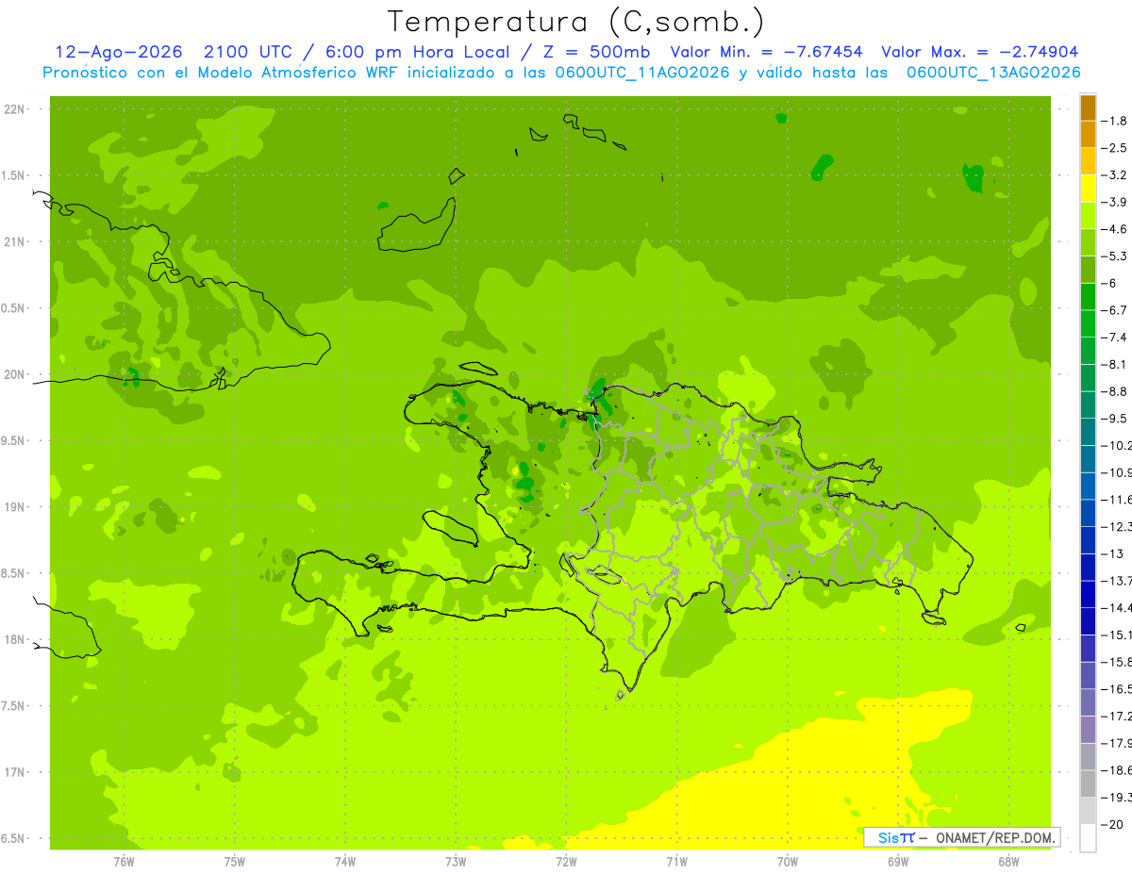
Task: Click the 71W longitude label
Action: [676, 861]
